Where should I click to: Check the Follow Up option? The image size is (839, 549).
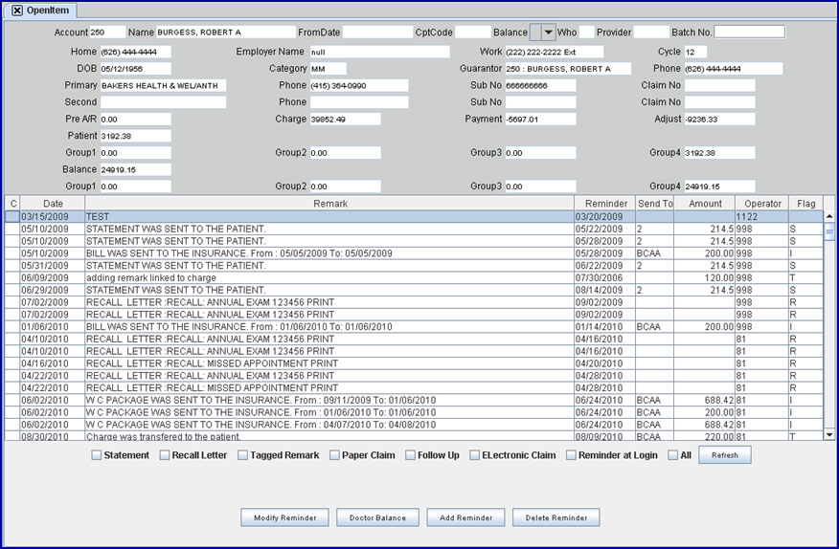411,455
